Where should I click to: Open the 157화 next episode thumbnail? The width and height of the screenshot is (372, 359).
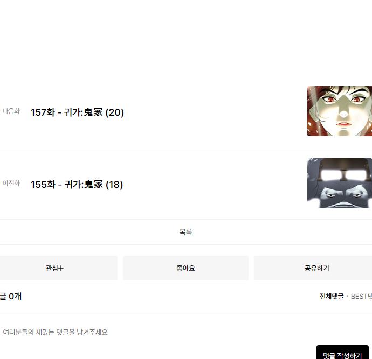pyautogui.click(x=340, y=111)
